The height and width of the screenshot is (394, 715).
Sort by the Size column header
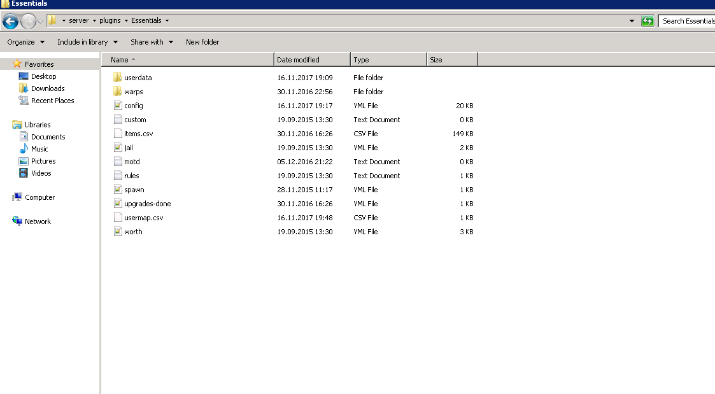452,60
